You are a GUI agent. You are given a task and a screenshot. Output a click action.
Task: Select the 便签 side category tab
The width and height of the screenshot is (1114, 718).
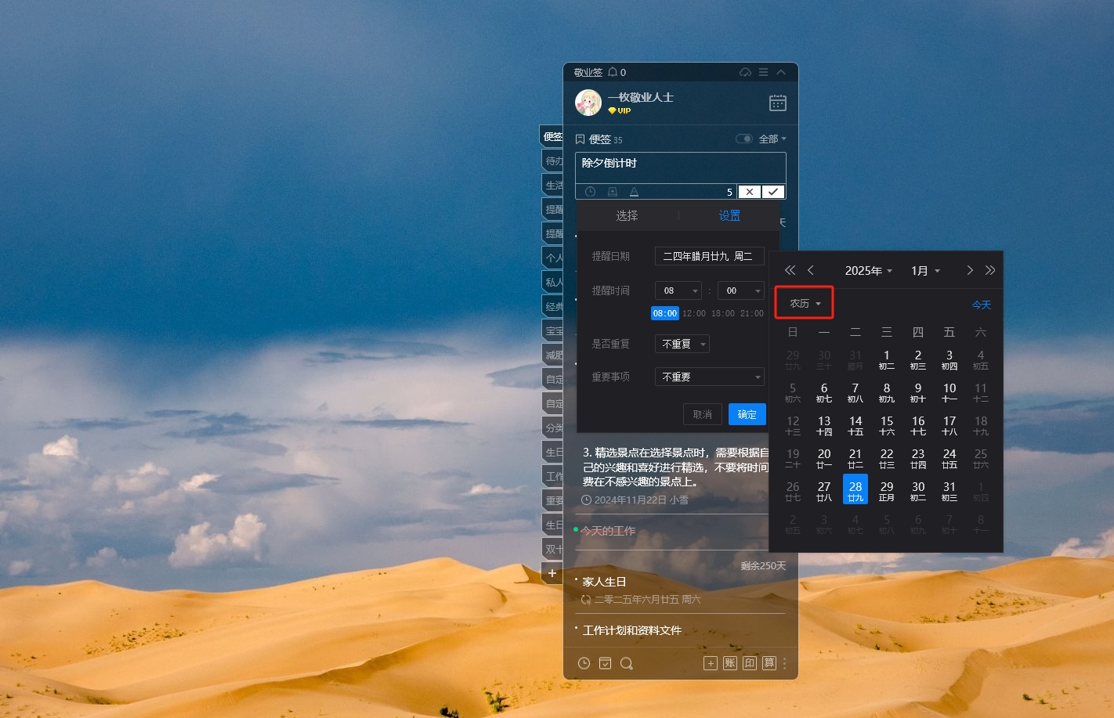click(x=552, y=136)
